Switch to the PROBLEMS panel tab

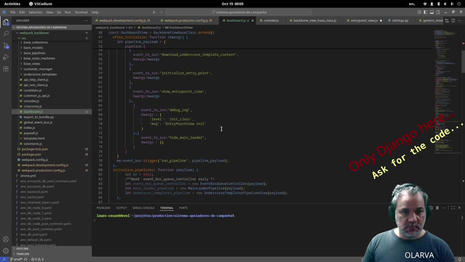tap(103, 208)
